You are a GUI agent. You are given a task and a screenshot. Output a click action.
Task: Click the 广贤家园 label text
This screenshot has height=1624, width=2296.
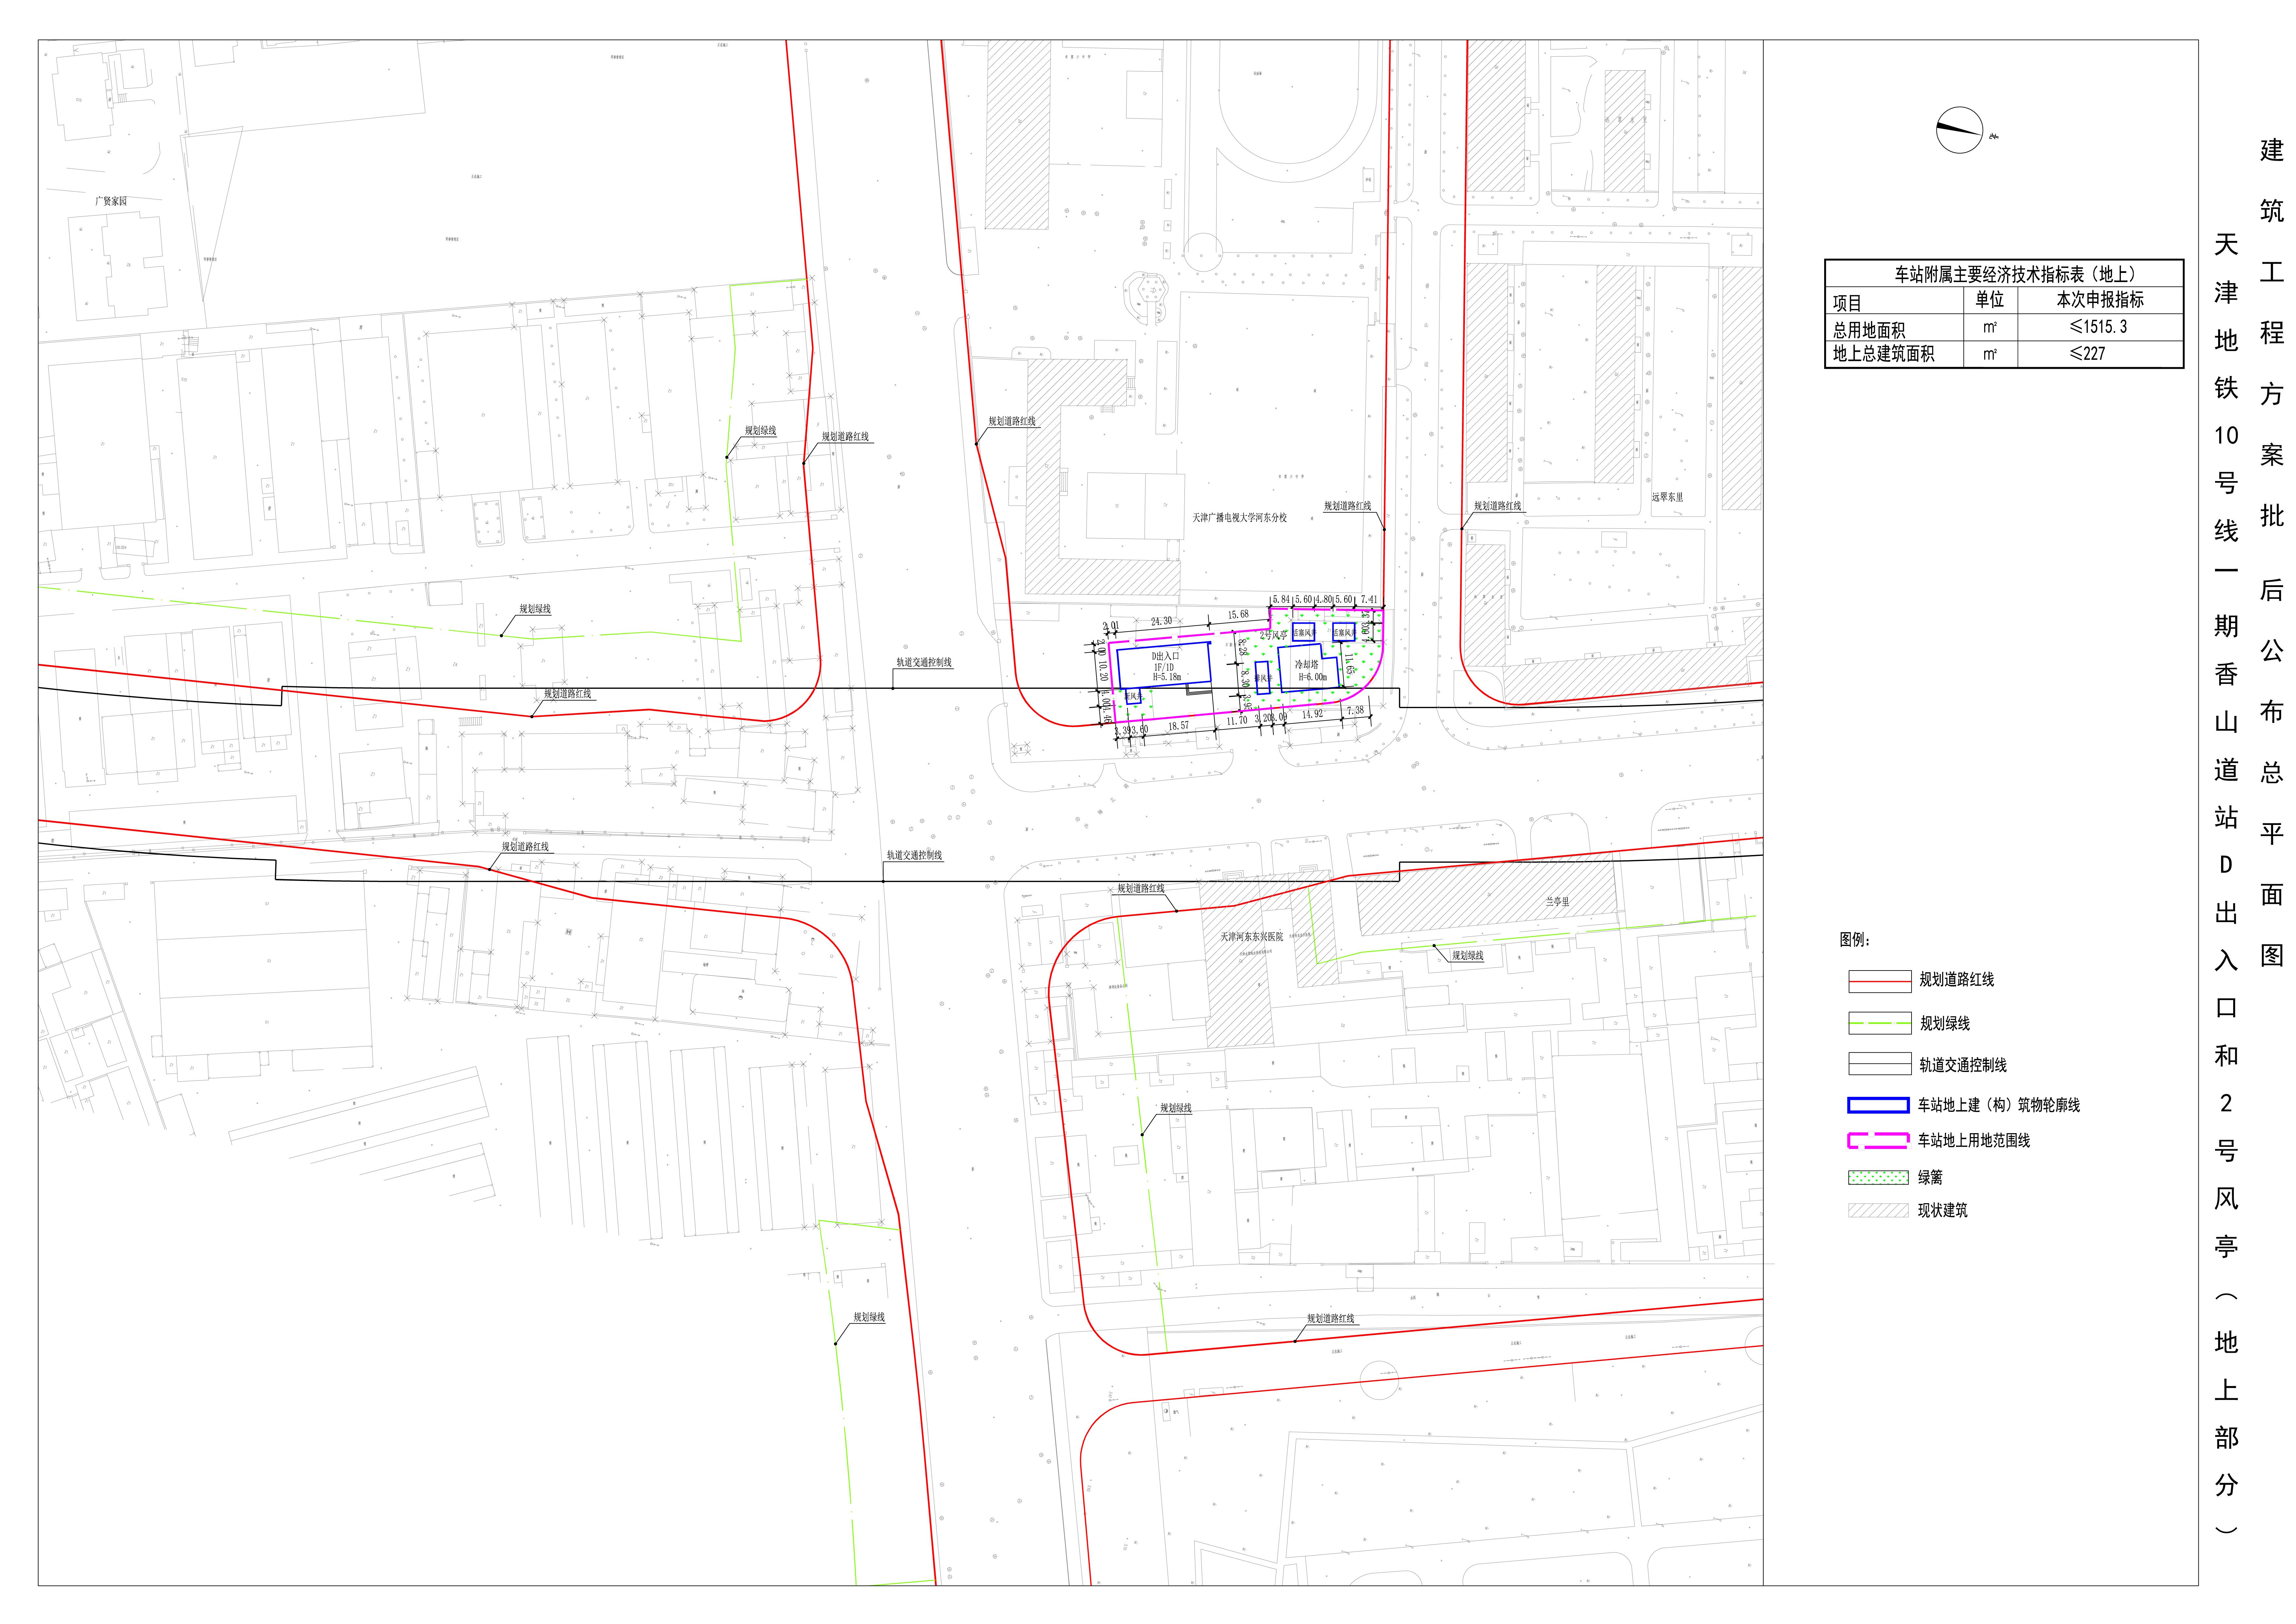click(x=111, y=201)
